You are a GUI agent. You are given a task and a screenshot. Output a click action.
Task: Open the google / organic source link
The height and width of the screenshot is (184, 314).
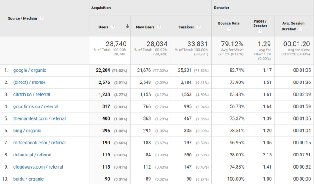tap(30, 70)
